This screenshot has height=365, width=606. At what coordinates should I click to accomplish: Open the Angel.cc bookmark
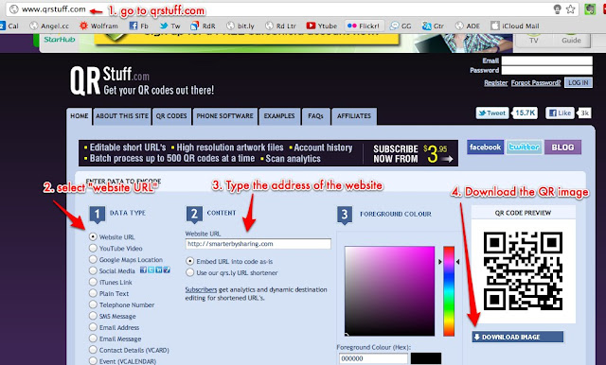49,26
